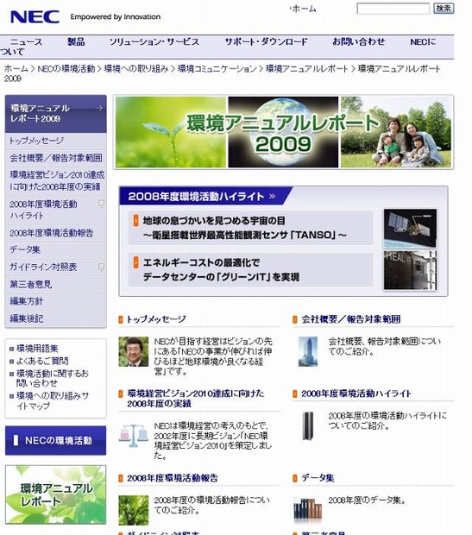This screenshot has width=472, height=535.
Task: Open the ソリューション・サービス menu
Action: 154,41
